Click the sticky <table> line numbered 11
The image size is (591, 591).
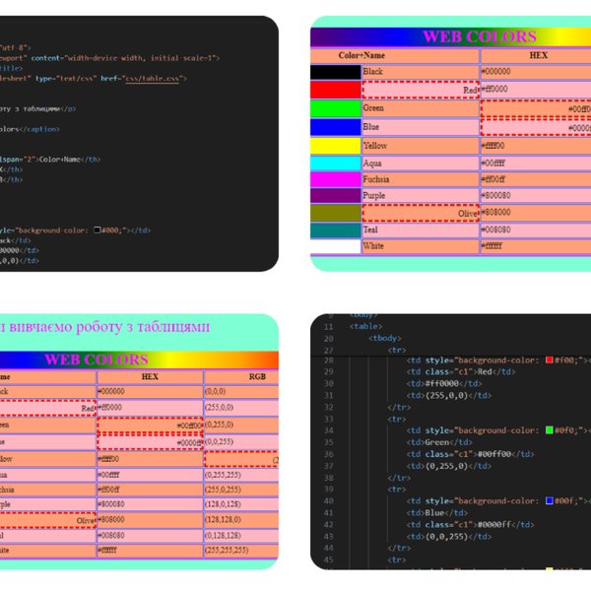[366, 326]
